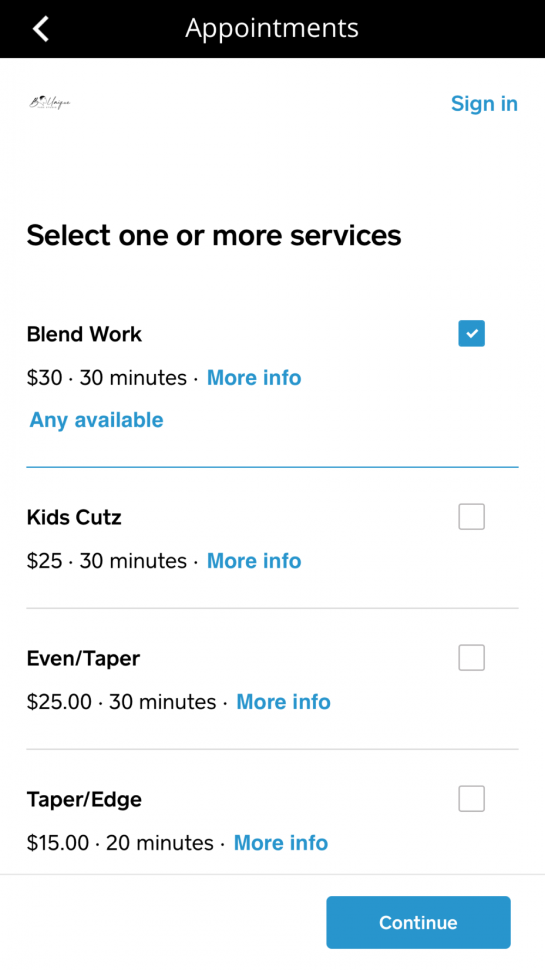The height and width of the screenshot is (970, 545).
Task: Click the Sign in link
Action: pyautogui.click(x=484, y=104)
